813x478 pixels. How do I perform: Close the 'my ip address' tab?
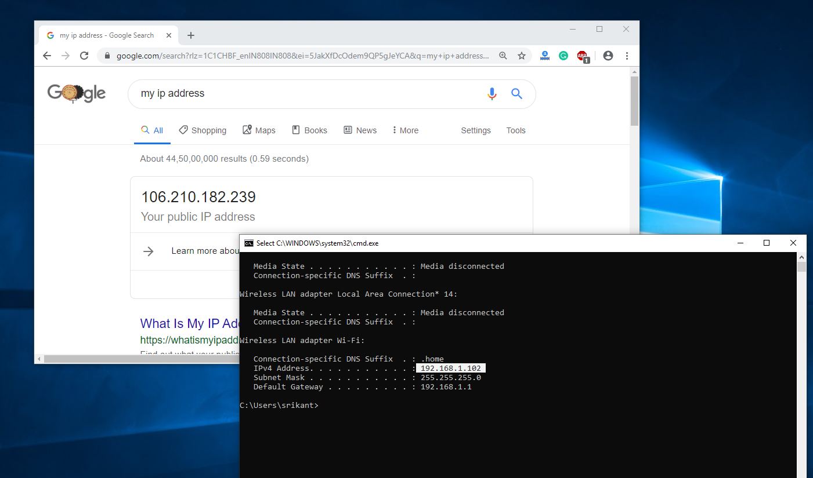click(x=169, y=35)
